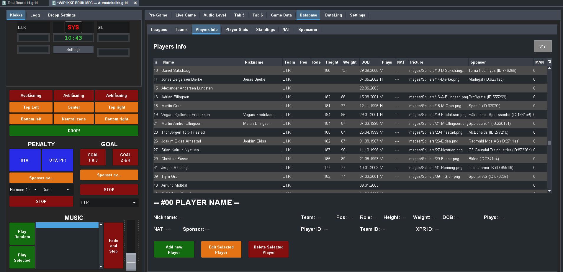Switch to the Test Board 11.grid tab
The height and width of the screenshot is (272, 563).
[23, 3]
